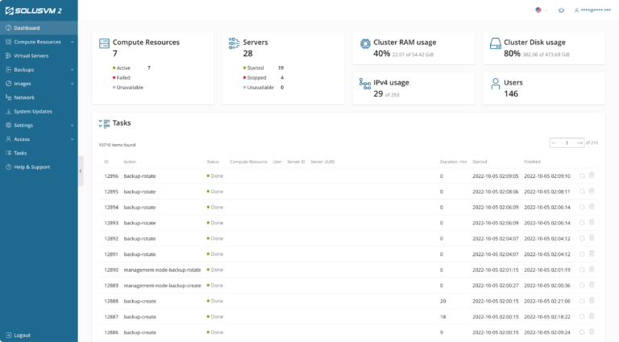619x342 pixels.
Task: Click the IPv4 usage network icon
Action: click(x=365, y=84)
